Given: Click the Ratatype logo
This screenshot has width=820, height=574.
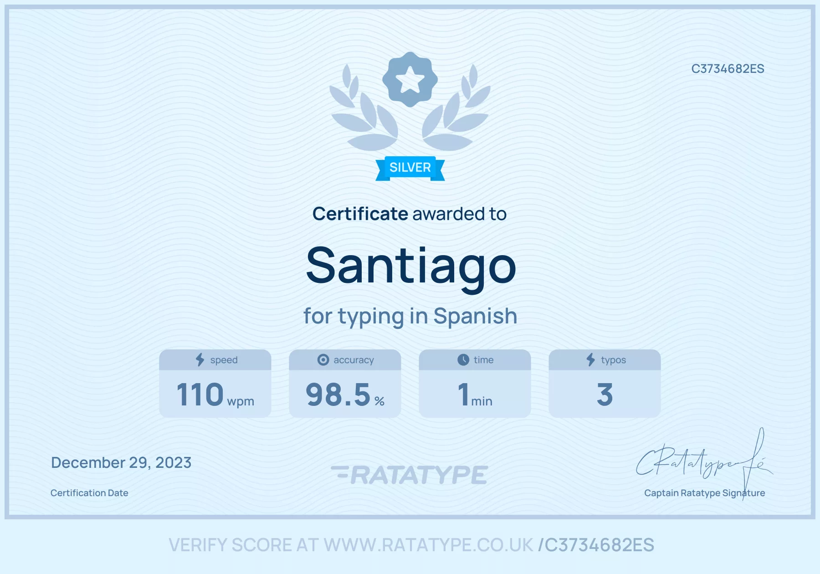Looking at the screenshot, I should coord(410,475).
